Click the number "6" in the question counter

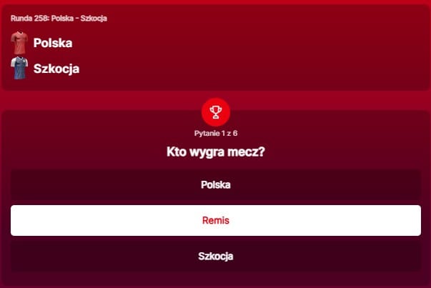(234, 133)
